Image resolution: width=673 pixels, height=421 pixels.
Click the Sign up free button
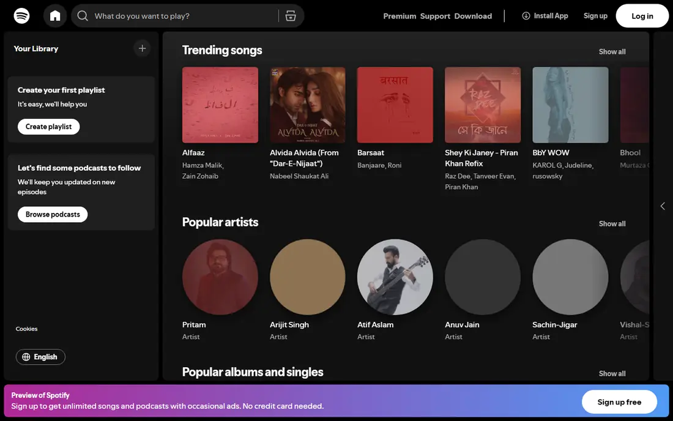tap(619, 401)
